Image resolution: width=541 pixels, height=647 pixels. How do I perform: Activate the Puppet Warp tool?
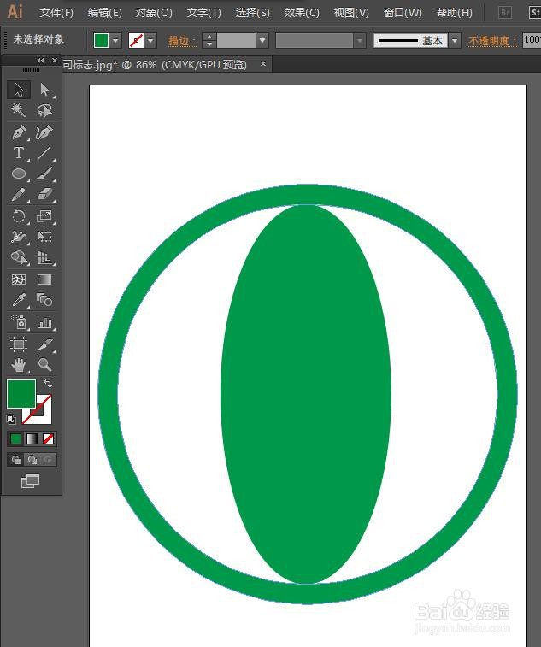19,237
